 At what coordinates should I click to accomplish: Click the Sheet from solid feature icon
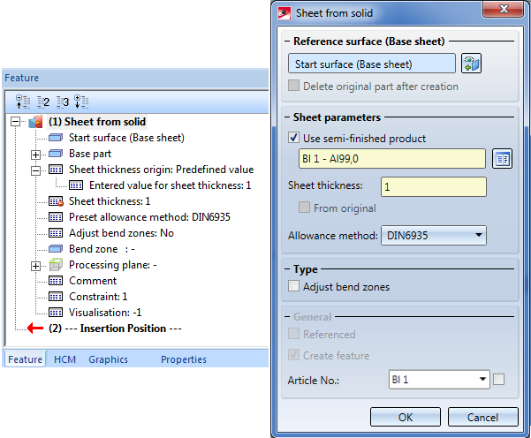tap(36, 122)
